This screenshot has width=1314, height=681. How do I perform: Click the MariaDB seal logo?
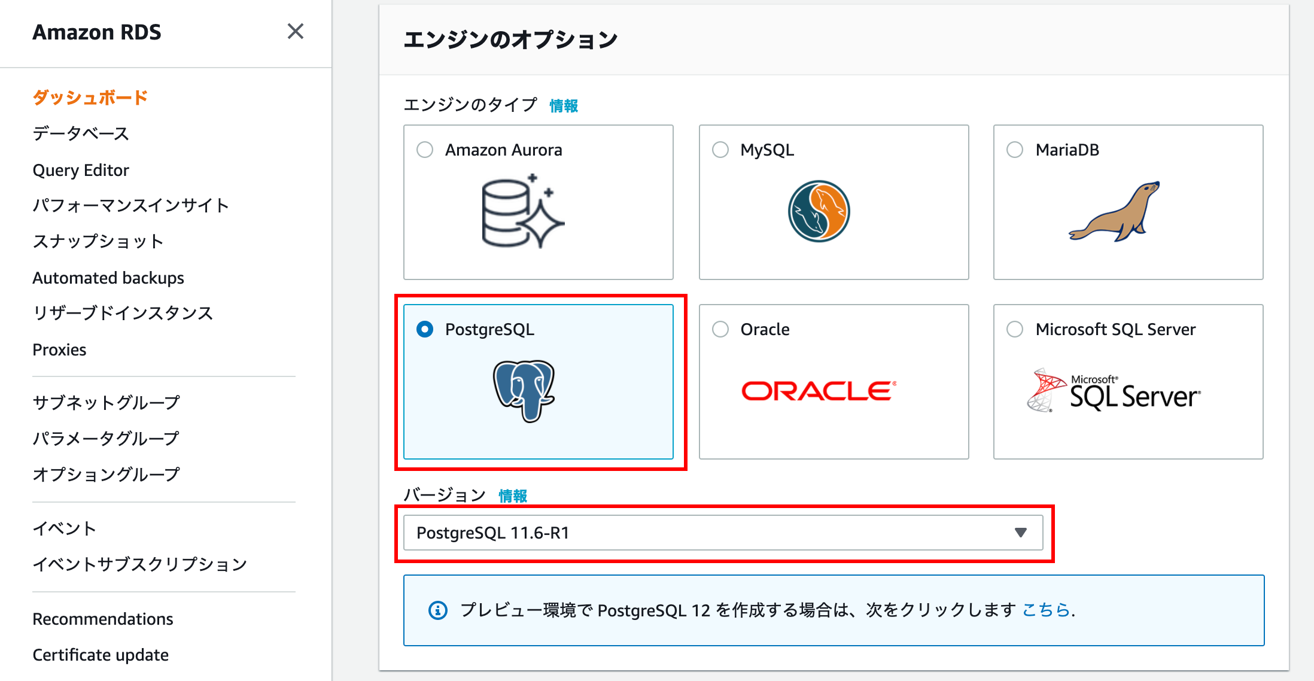click(x=1115, y=211)
